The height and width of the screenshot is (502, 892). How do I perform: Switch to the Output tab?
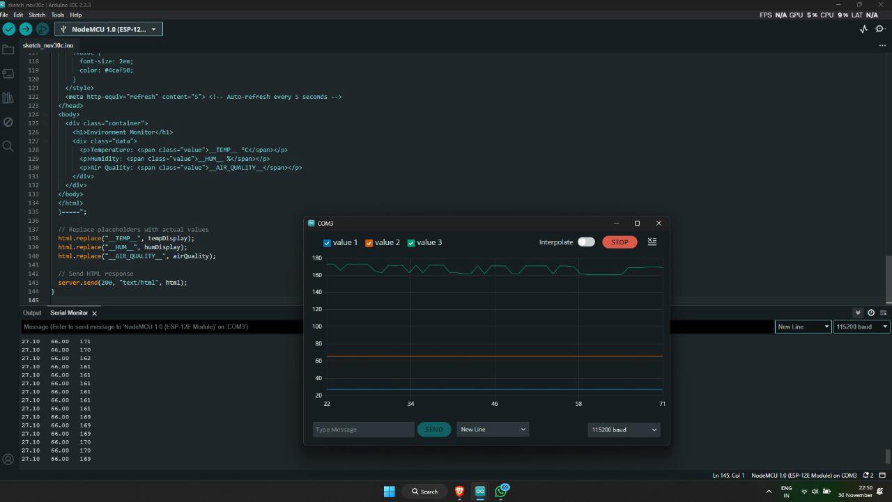pyautogui.click(x=32, y=313)
